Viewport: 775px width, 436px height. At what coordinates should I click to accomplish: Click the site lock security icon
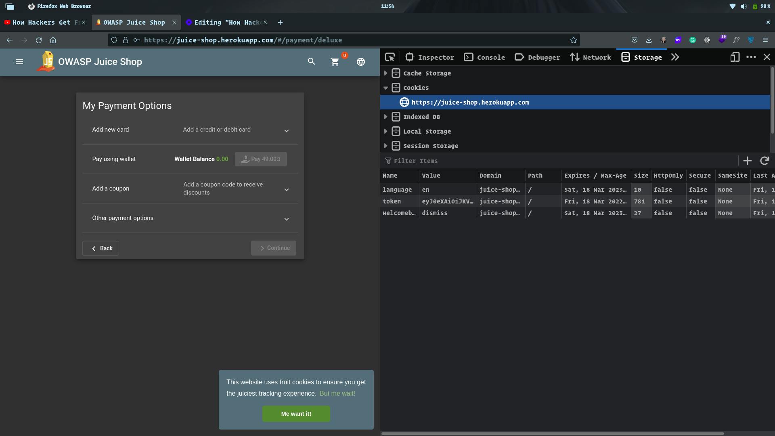pos(126,40)
